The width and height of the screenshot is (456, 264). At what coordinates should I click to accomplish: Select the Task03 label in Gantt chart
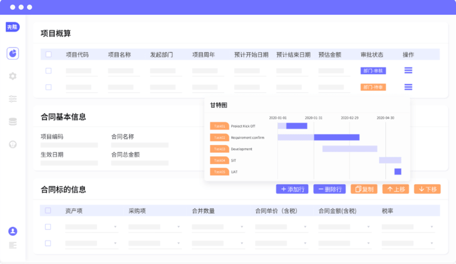pyautogui.click(x=220, y=149)
